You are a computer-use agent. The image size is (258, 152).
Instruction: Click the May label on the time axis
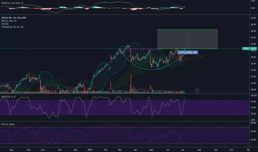click(x=151, y=150)
